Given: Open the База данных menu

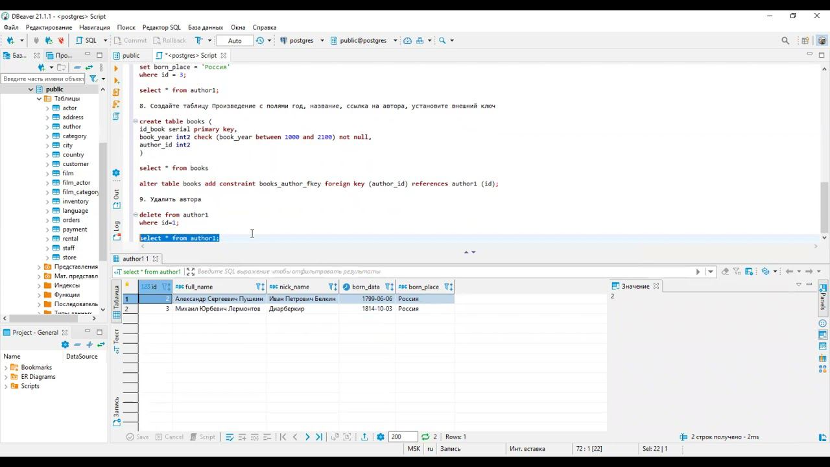Looking at the screenshot, I should [206, 27].
